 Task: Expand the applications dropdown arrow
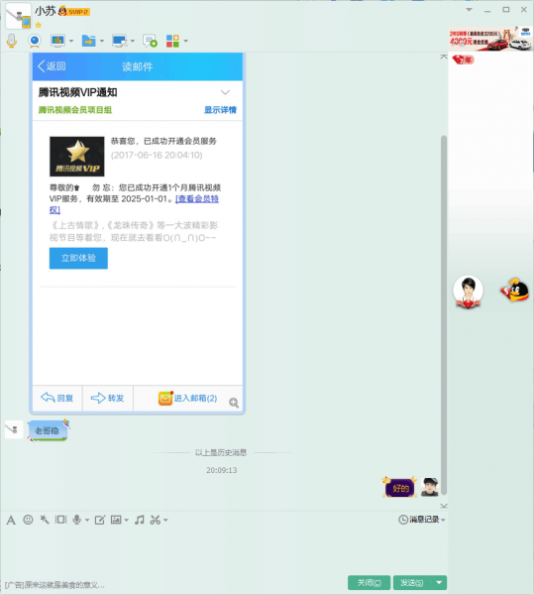[x=185, y=41]
